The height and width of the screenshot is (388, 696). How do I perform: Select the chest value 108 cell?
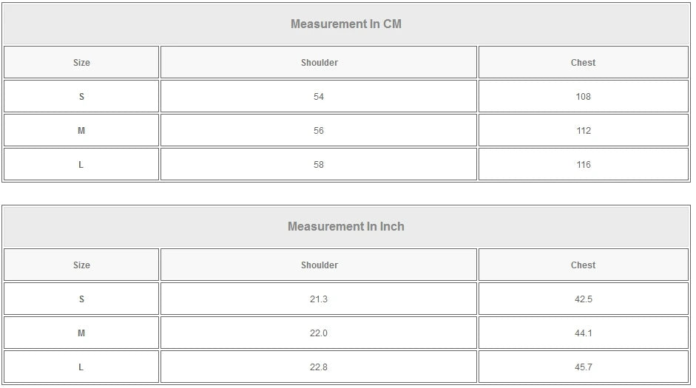pyautogui.click(x=583, y=97)
